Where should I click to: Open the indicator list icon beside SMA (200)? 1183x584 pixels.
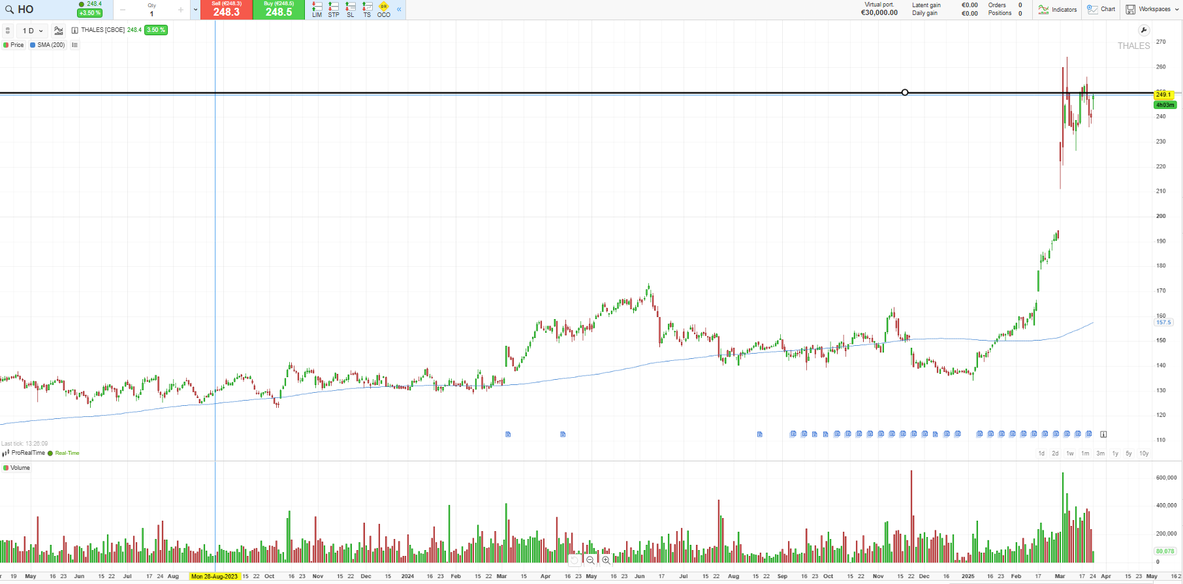point(75,45)
